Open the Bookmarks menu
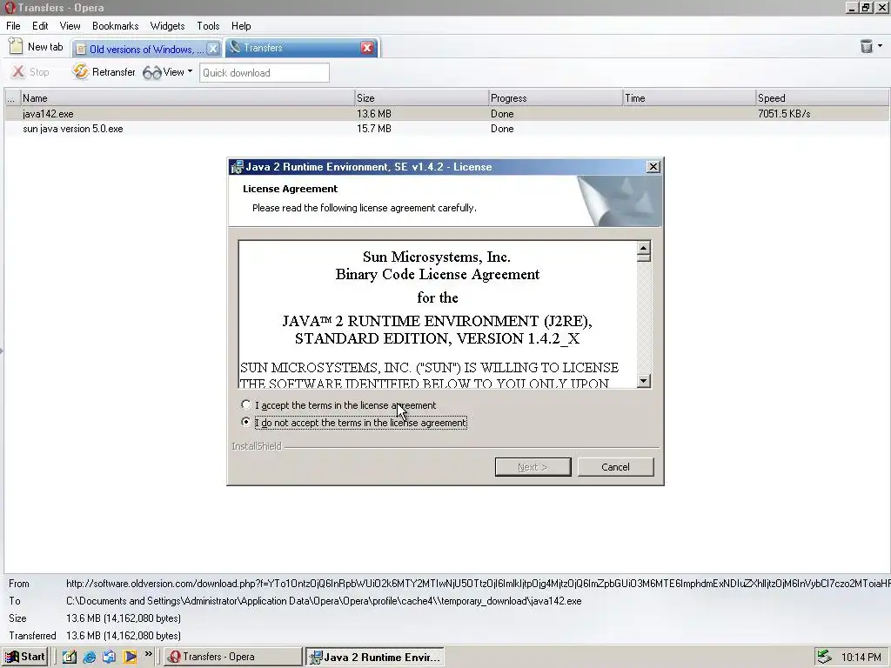 (x=116, y=26)
